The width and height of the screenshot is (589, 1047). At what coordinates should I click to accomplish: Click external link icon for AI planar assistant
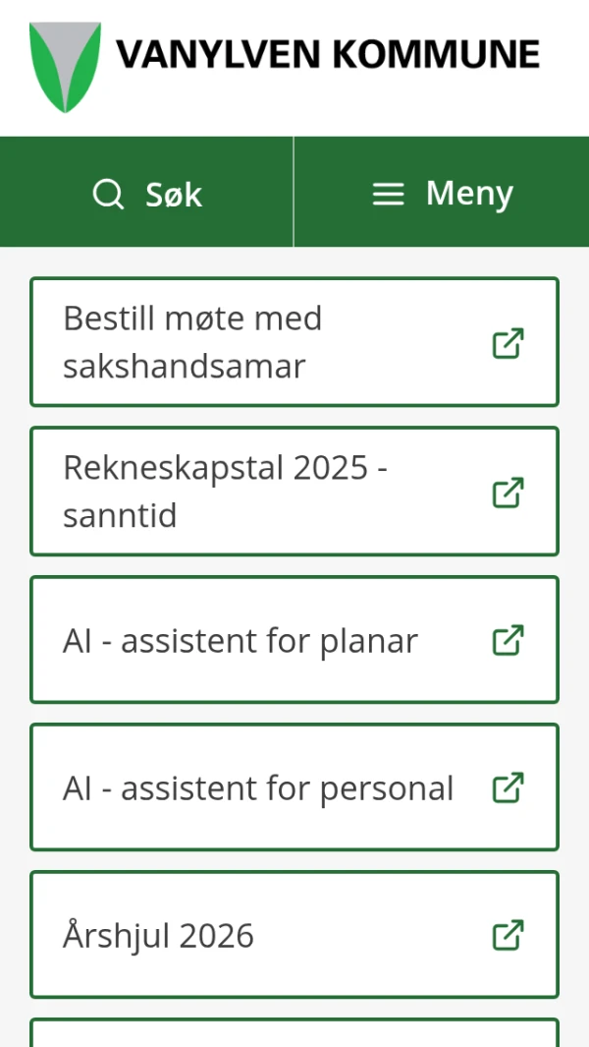tap(508, 640)
